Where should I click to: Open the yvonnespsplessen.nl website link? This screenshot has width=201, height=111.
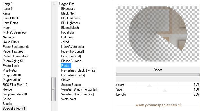[158, 105]
